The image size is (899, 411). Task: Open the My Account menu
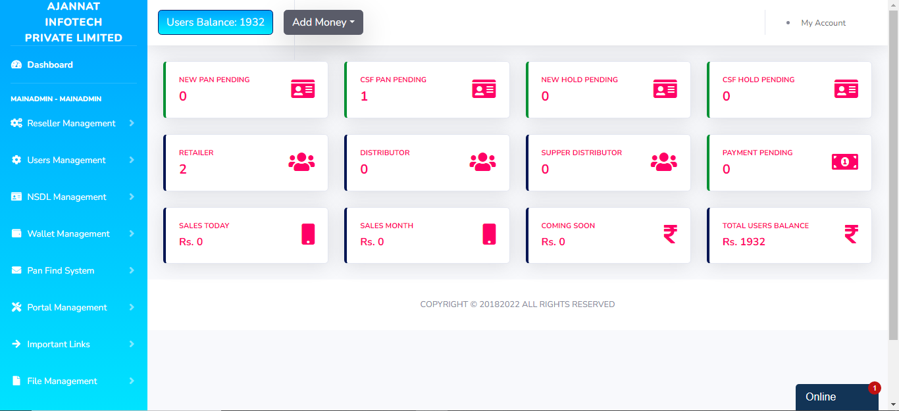click(823, 22)
